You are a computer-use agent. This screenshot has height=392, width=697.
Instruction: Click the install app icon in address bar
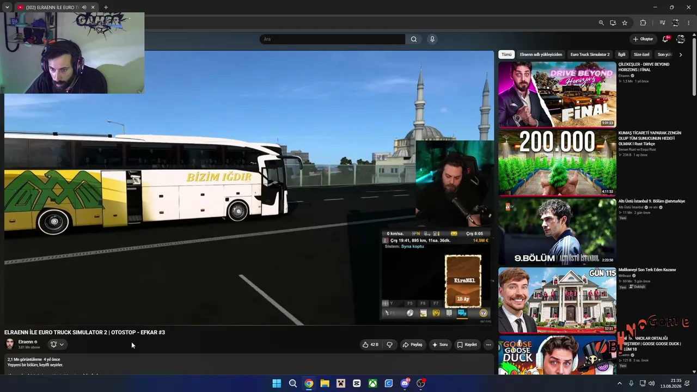point(613,23)
